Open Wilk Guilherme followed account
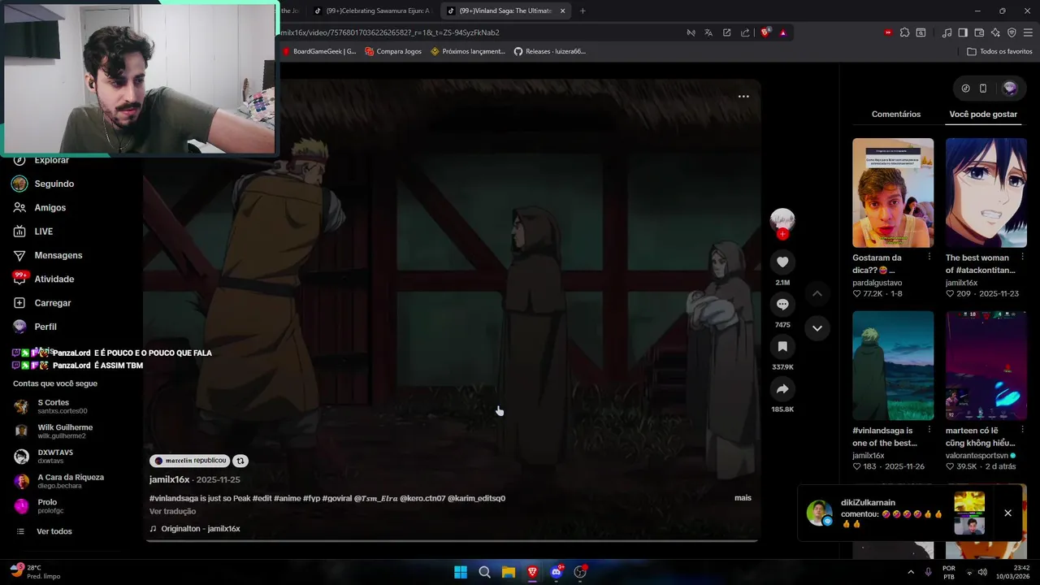Screen dimensions: 1040x585 [65, 431]
